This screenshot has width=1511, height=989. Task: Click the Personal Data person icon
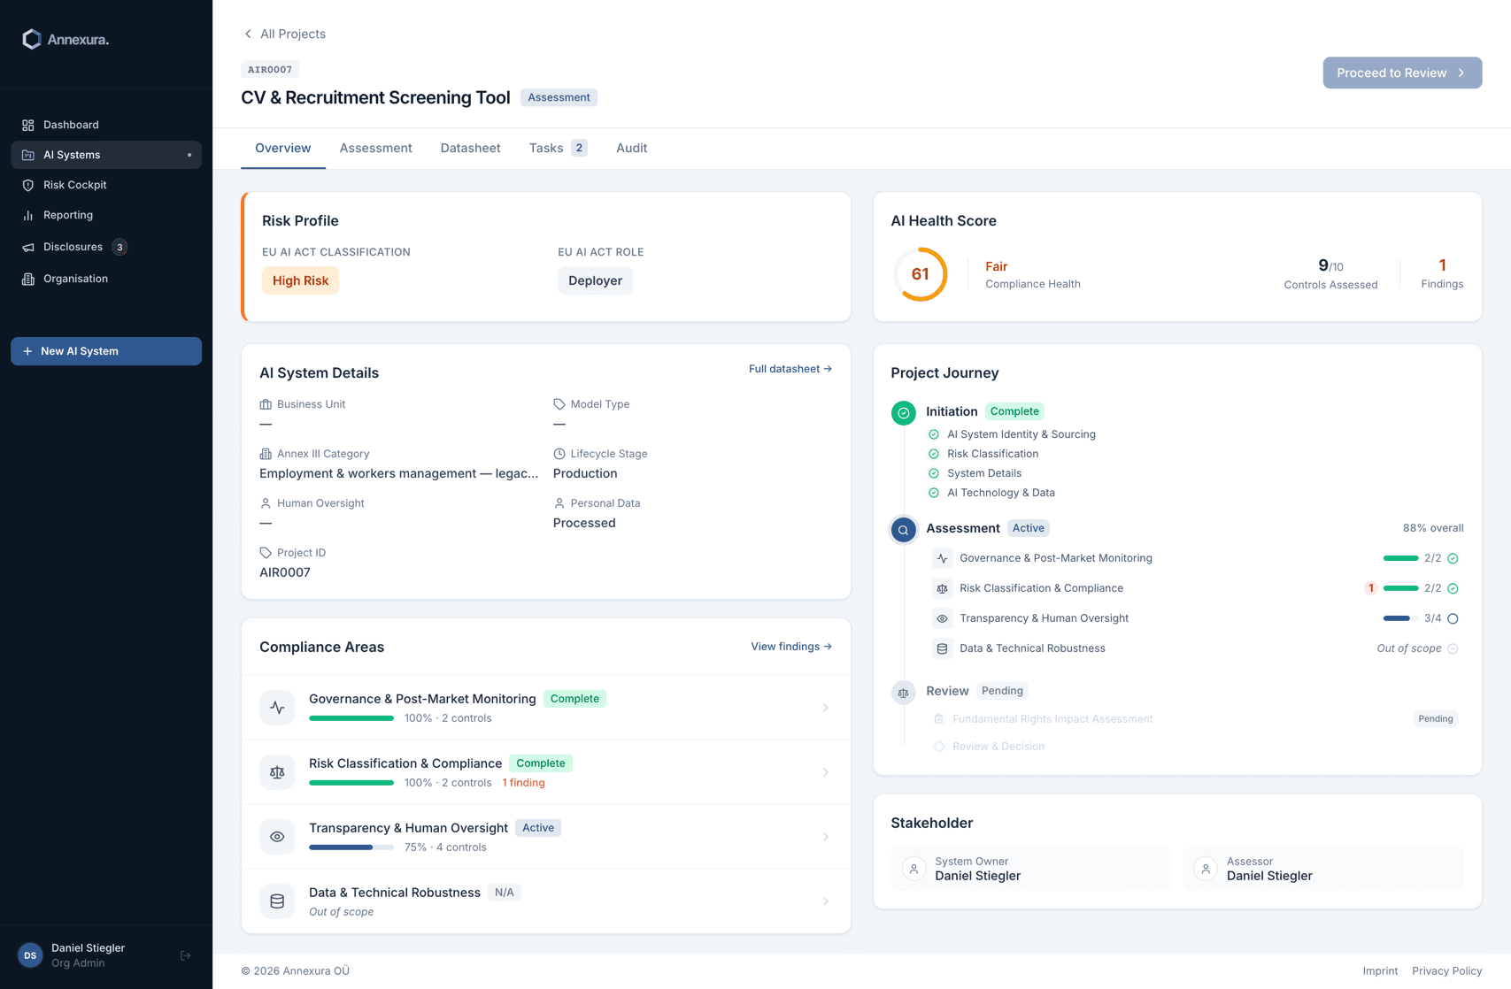coord(559,503)
